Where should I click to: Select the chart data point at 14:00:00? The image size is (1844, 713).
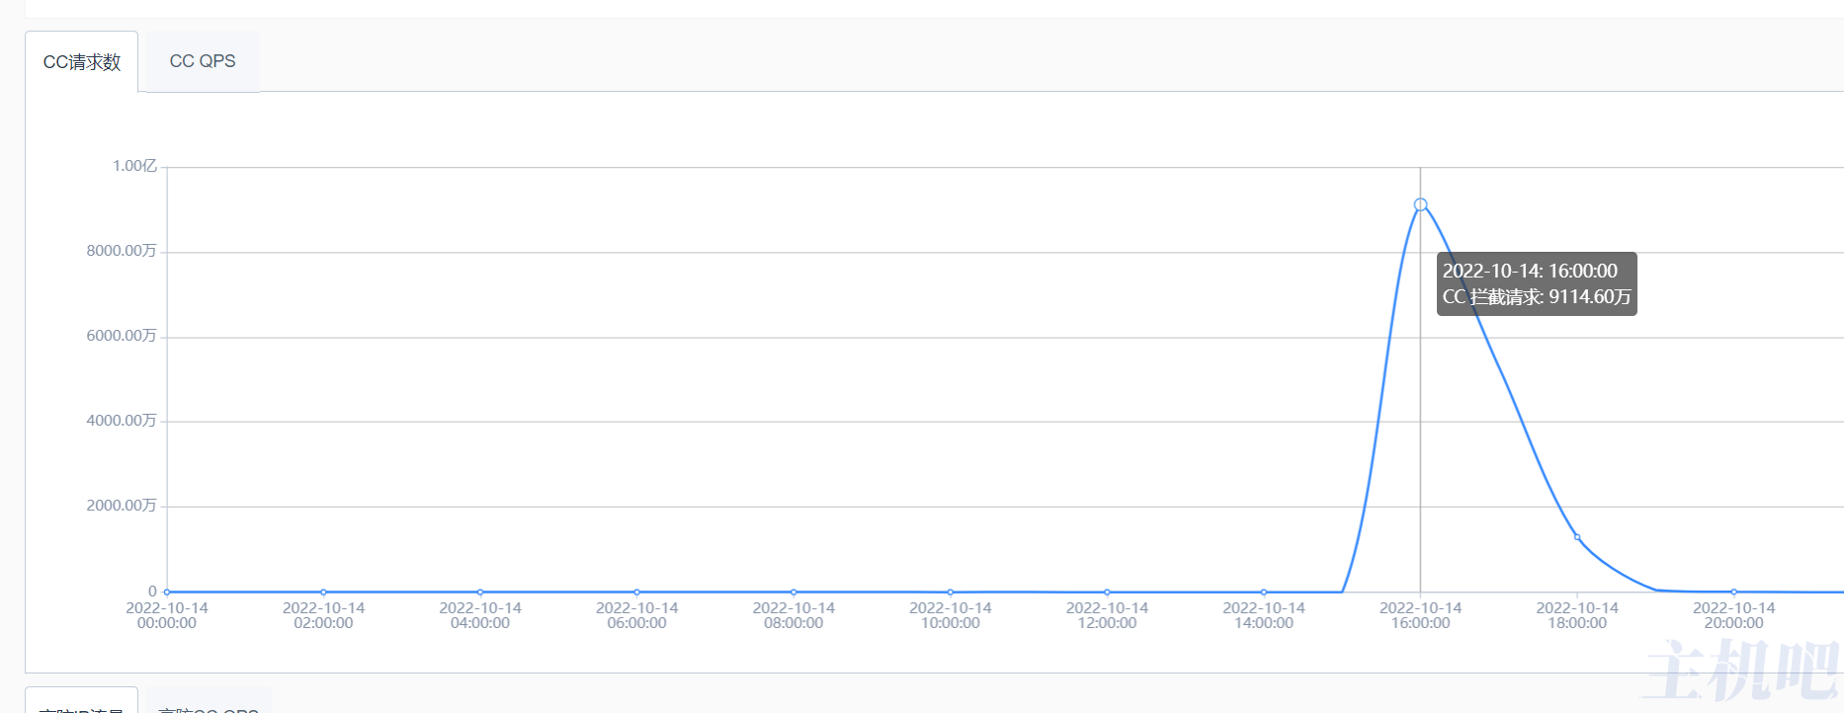[x=1264, y=592]
